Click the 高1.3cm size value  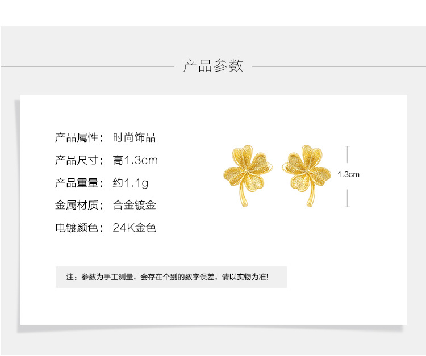pos(135,160)
